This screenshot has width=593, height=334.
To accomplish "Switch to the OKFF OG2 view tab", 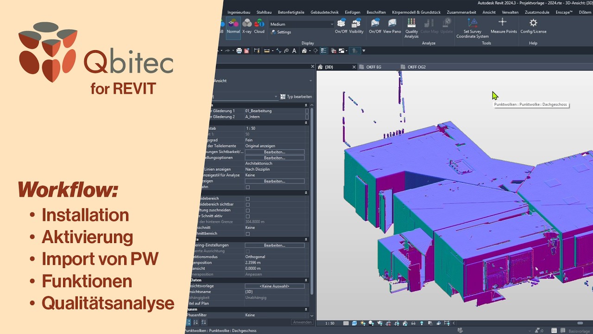I will pos(416,67).
